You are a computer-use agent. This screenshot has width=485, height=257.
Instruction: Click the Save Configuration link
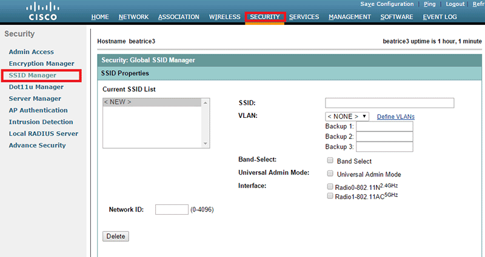[387, 4]
